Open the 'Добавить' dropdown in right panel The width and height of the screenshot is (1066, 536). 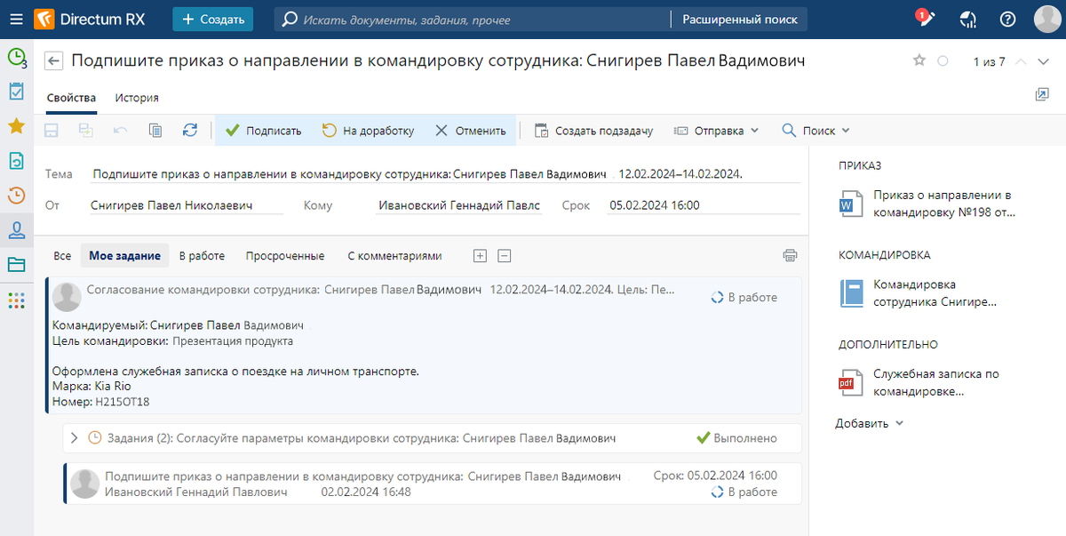point(863,423)
